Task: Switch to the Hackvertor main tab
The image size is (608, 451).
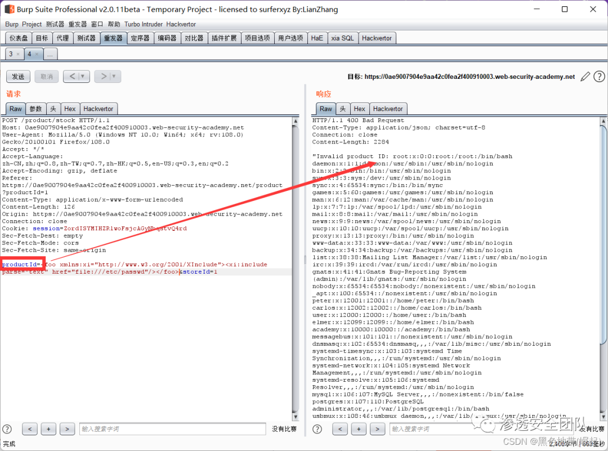Action: (377, 38)
